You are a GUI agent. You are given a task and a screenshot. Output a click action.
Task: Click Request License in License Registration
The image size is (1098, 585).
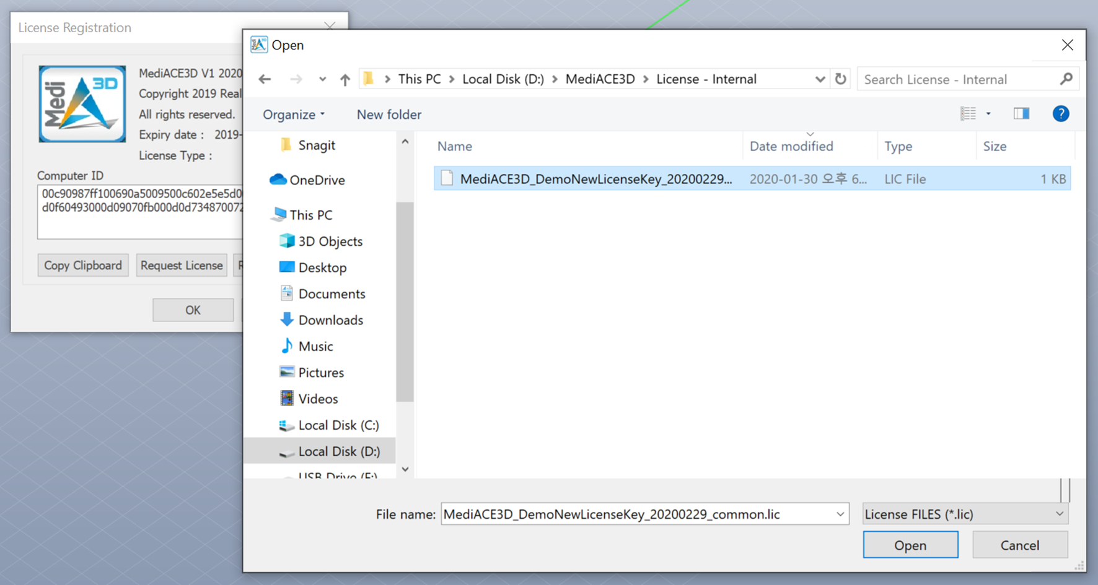182,265
